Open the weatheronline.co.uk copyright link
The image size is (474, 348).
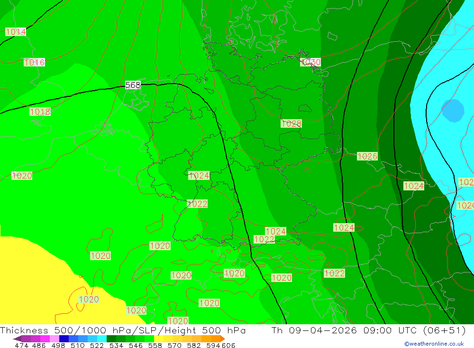click(x=434, y=344)
